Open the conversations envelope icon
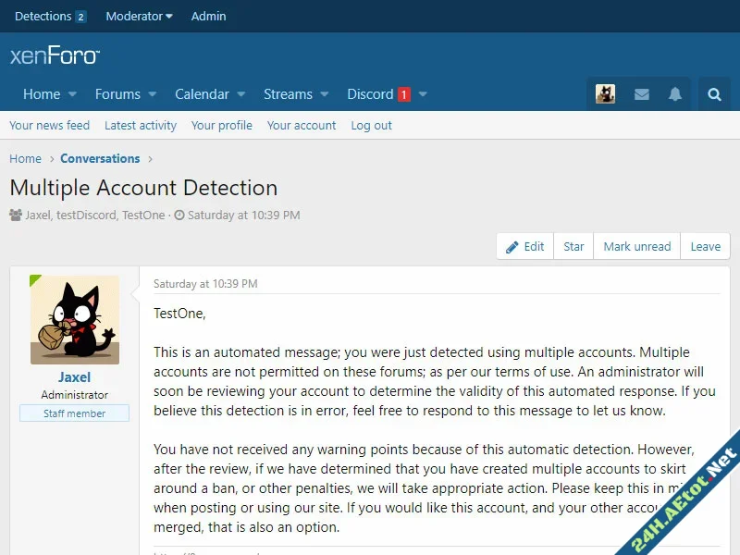This screenshot has height=555, width=740. [641, 94]
